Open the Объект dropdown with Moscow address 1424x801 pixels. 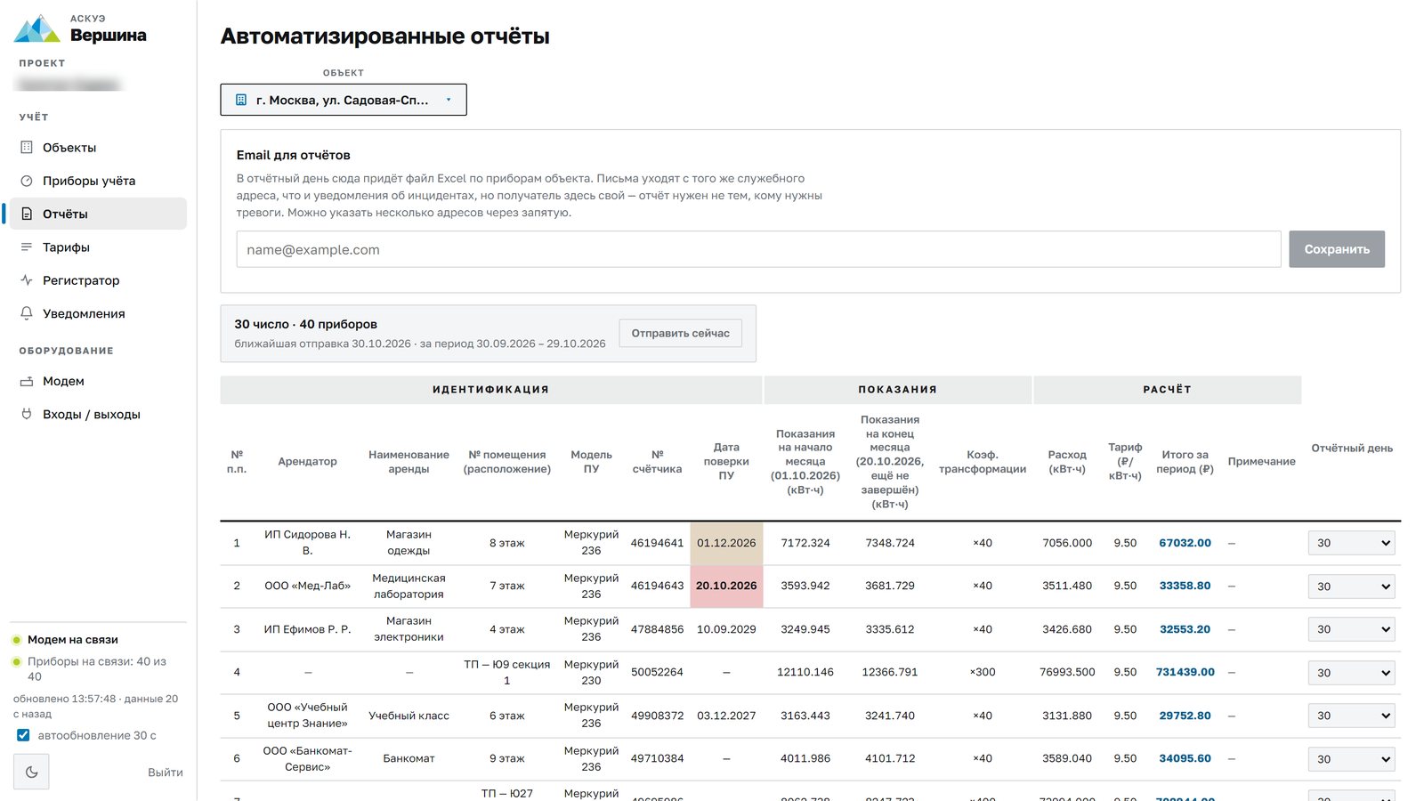344,100
